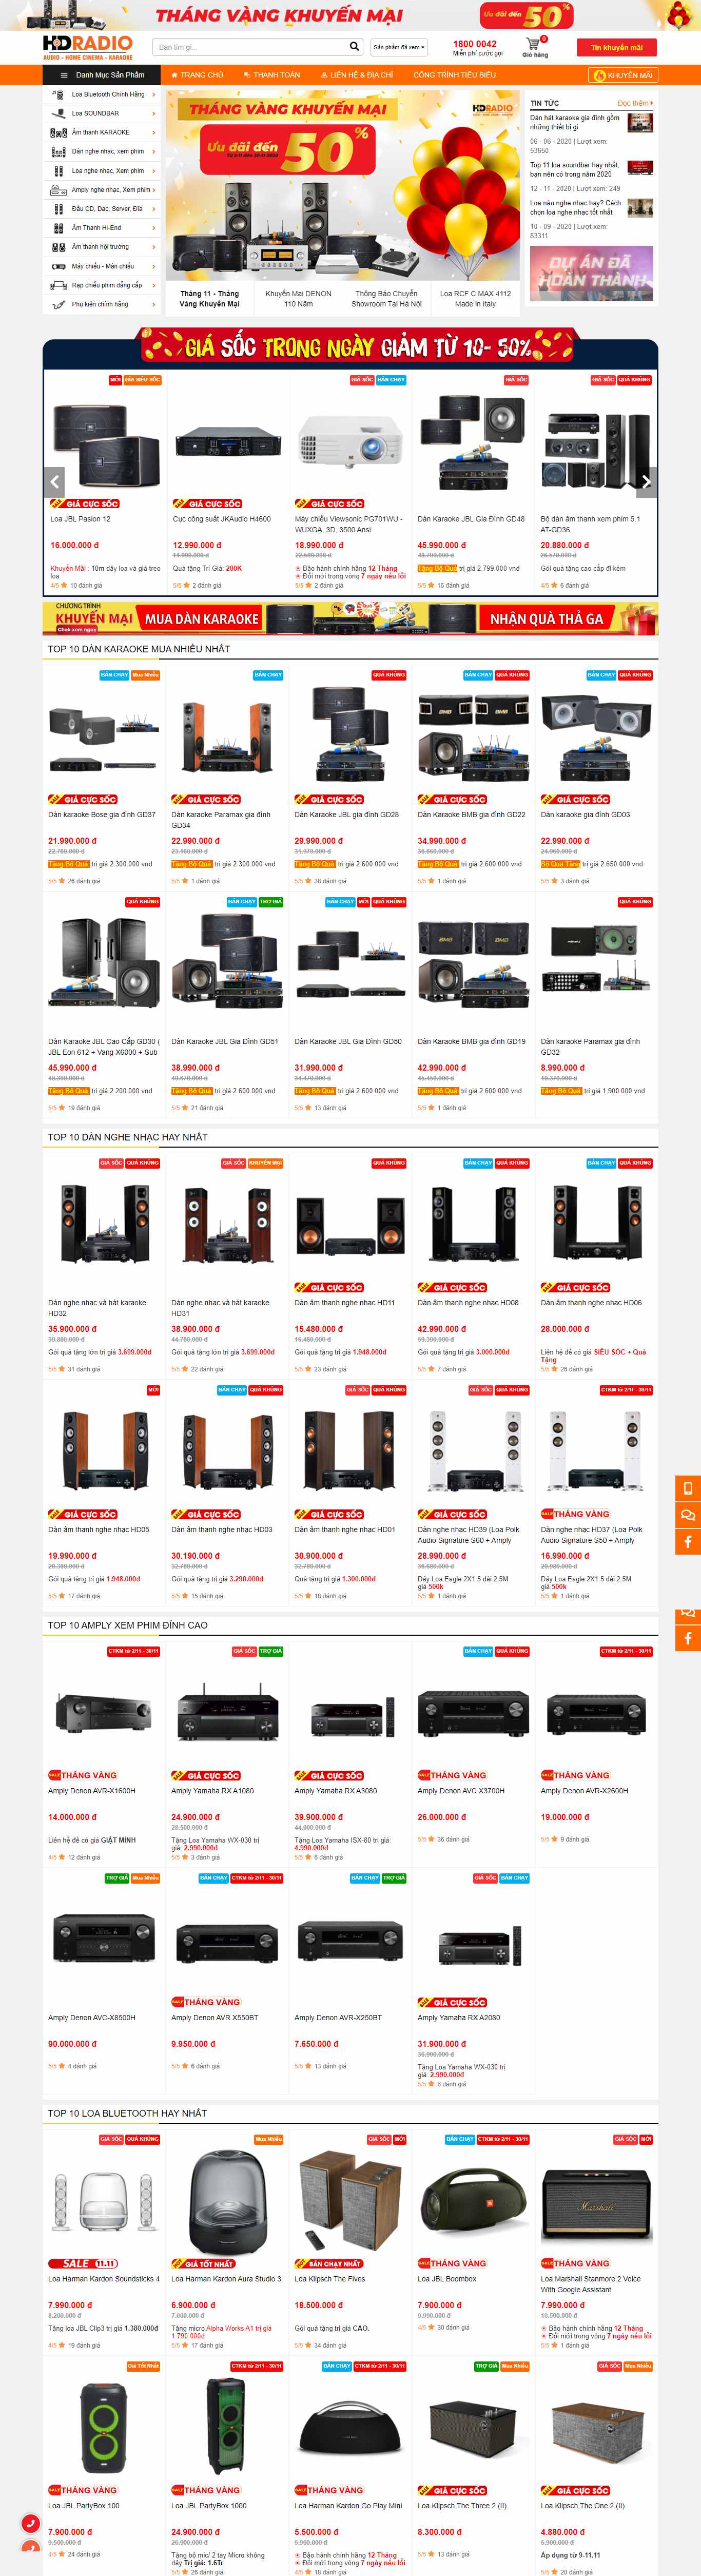701x2576 pixels.
Task: Click the round phone call icon at bottom left
Action: pyautogui.click(x=31, y=2524)
